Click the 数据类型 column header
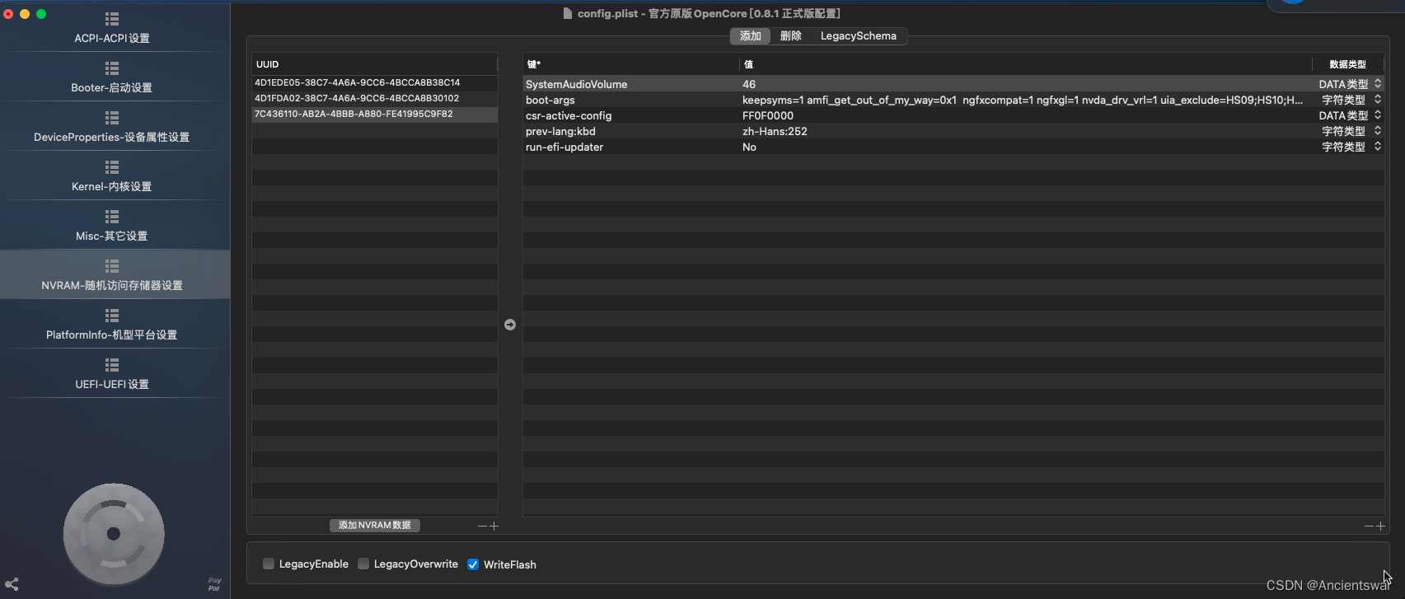 click(x=1347, y=63)
